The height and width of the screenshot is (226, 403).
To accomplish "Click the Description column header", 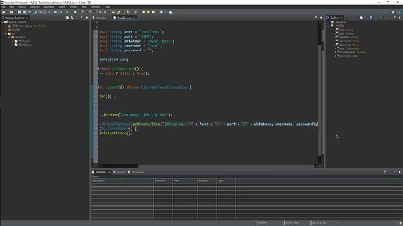I will tap(122, 181).
